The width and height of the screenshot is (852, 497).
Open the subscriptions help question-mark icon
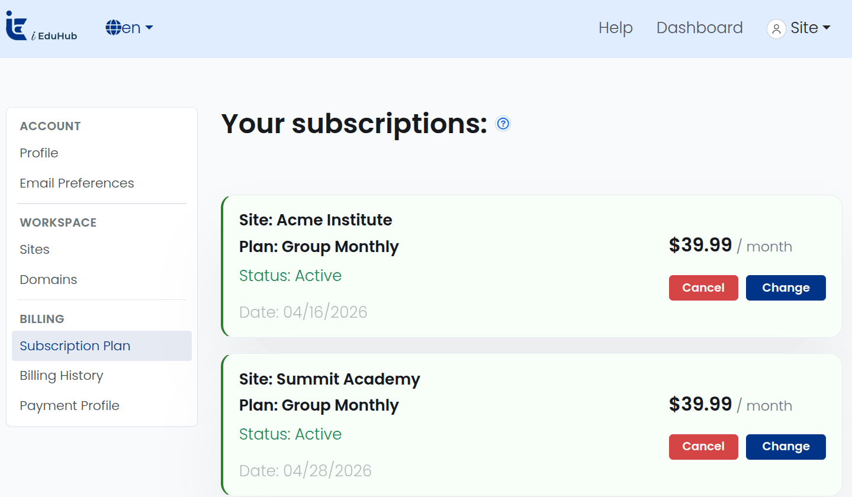tap(503, 123)
